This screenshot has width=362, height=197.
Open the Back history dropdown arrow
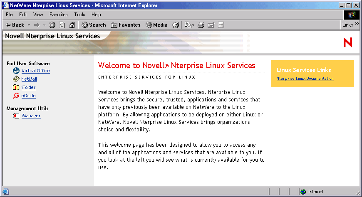(x=29, y=25)
